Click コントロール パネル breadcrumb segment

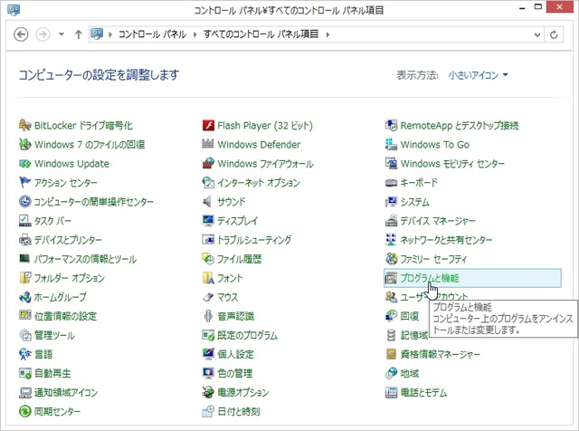(152, 34)
